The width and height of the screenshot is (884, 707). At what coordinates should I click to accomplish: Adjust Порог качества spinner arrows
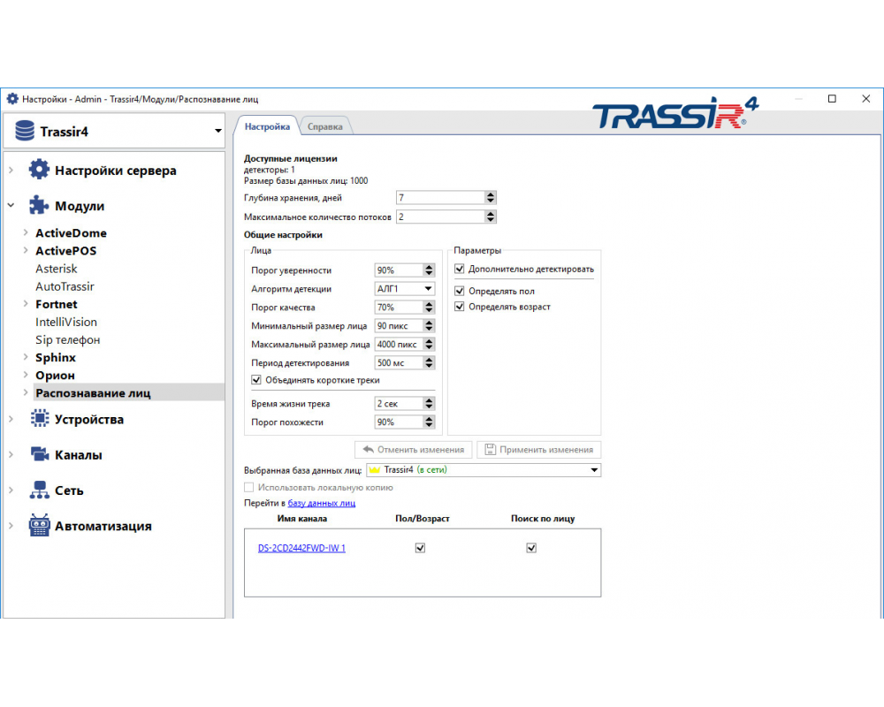point(429,308)
